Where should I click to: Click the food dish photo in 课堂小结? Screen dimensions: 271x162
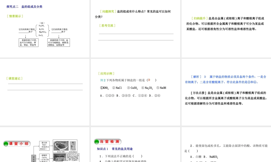(61, 146)
